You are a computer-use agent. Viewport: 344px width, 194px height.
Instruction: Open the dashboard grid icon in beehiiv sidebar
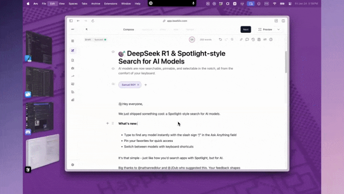(x=73, y=41)
